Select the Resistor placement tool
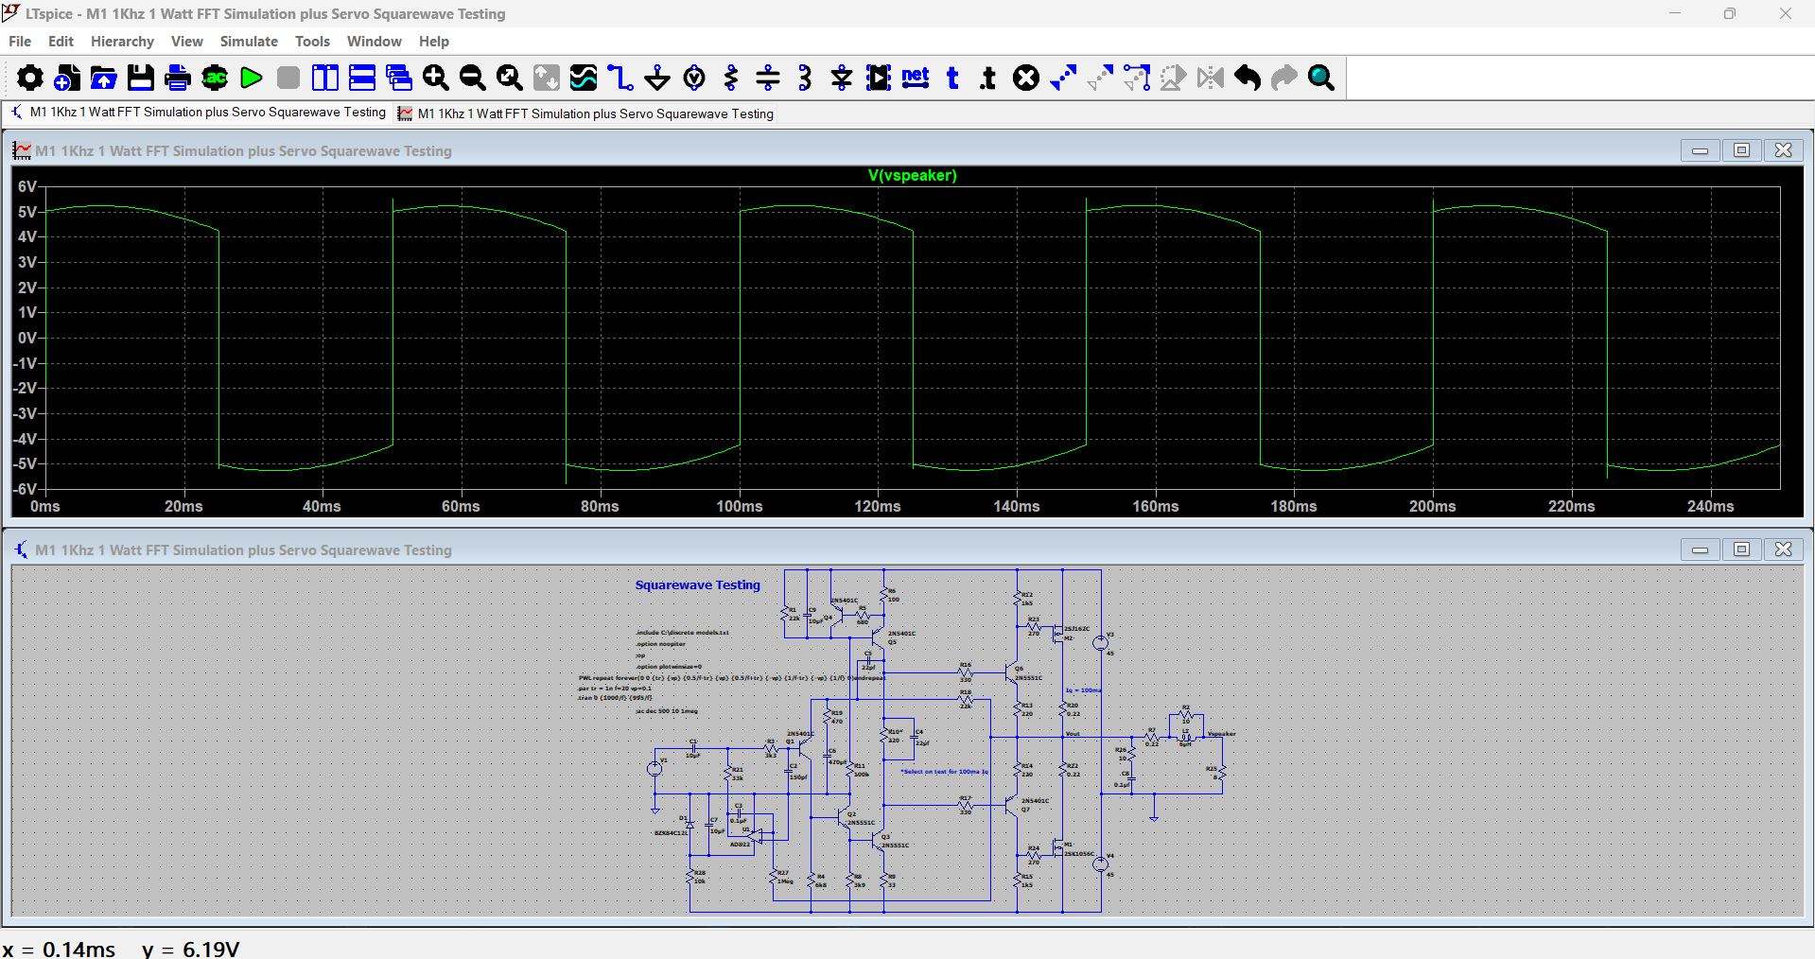Viewport: 1815px width, 959px height. tap(731, 78)
